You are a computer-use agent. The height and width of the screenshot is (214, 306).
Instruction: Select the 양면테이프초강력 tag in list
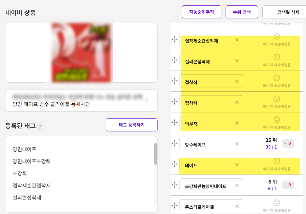[x=32, y=161]
